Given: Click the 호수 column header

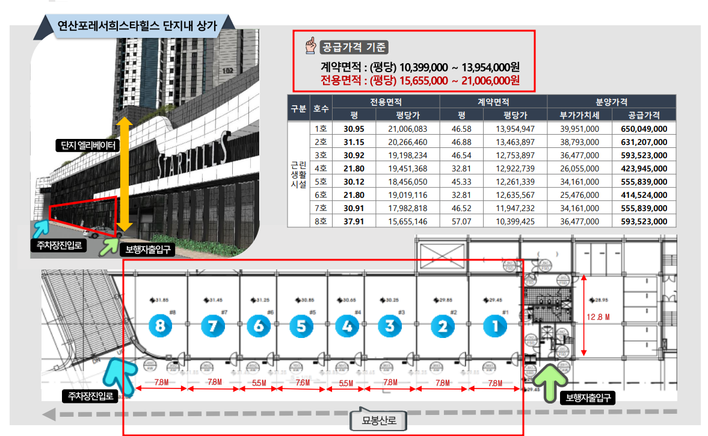Looking at the screenshot, I should coord(321,108).
